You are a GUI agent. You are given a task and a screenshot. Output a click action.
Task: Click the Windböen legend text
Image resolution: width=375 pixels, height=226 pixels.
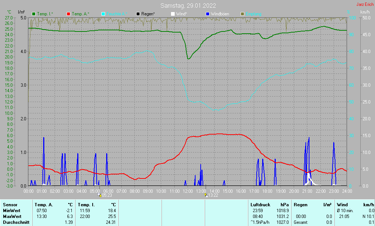220,14
